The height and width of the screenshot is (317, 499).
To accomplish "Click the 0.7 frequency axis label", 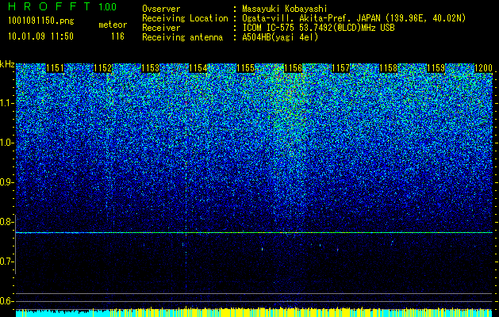I will pos(6,262).
